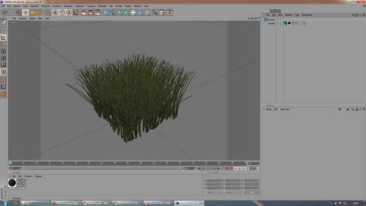The height and width of the screenshot is (206, 366).
Task: Switch to the Structure tab
Action: point(276,11)
